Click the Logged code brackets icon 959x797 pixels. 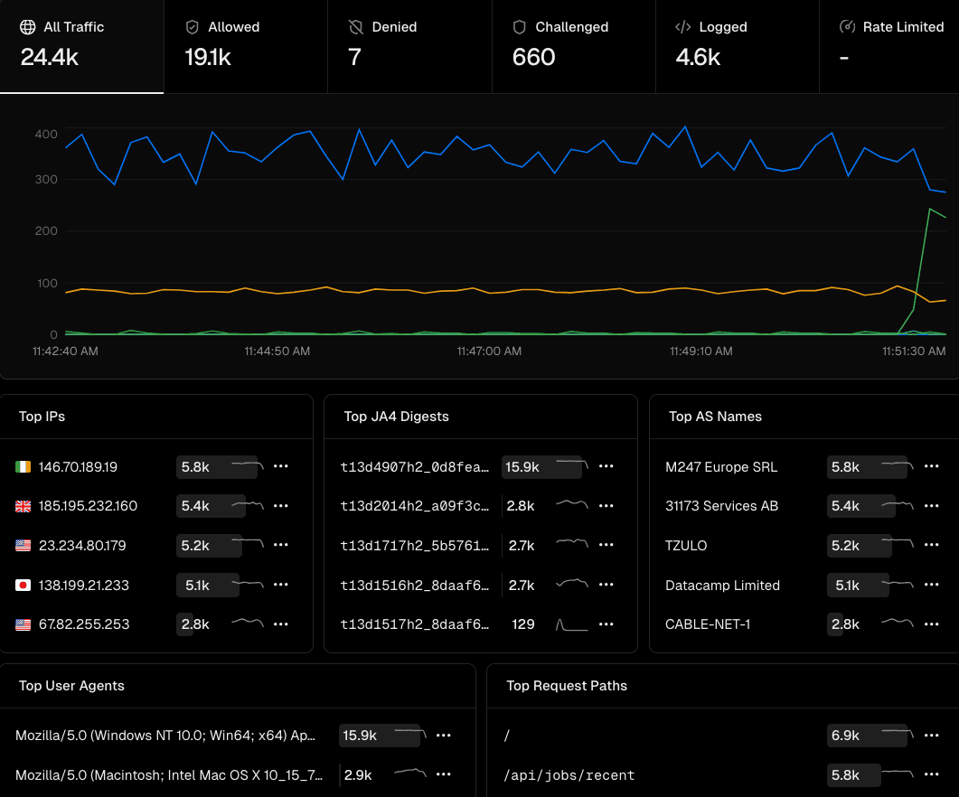[683, 27]
